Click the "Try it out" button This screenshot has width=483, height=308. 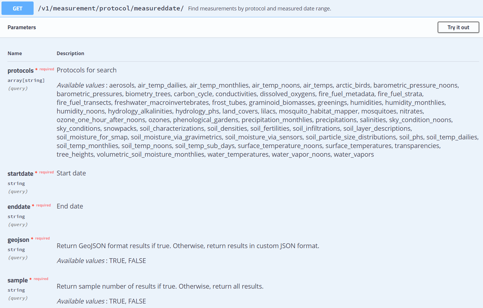(458, 27)
